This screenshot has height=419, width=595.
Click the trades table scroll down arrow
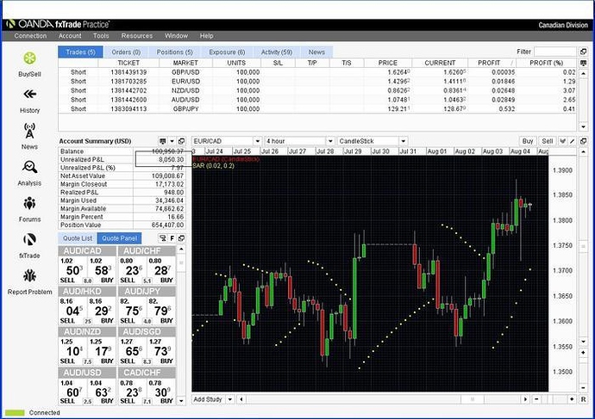[583, 126]
